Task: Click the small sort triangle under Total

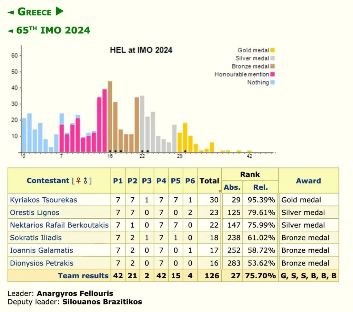Action: click(220, 191)
